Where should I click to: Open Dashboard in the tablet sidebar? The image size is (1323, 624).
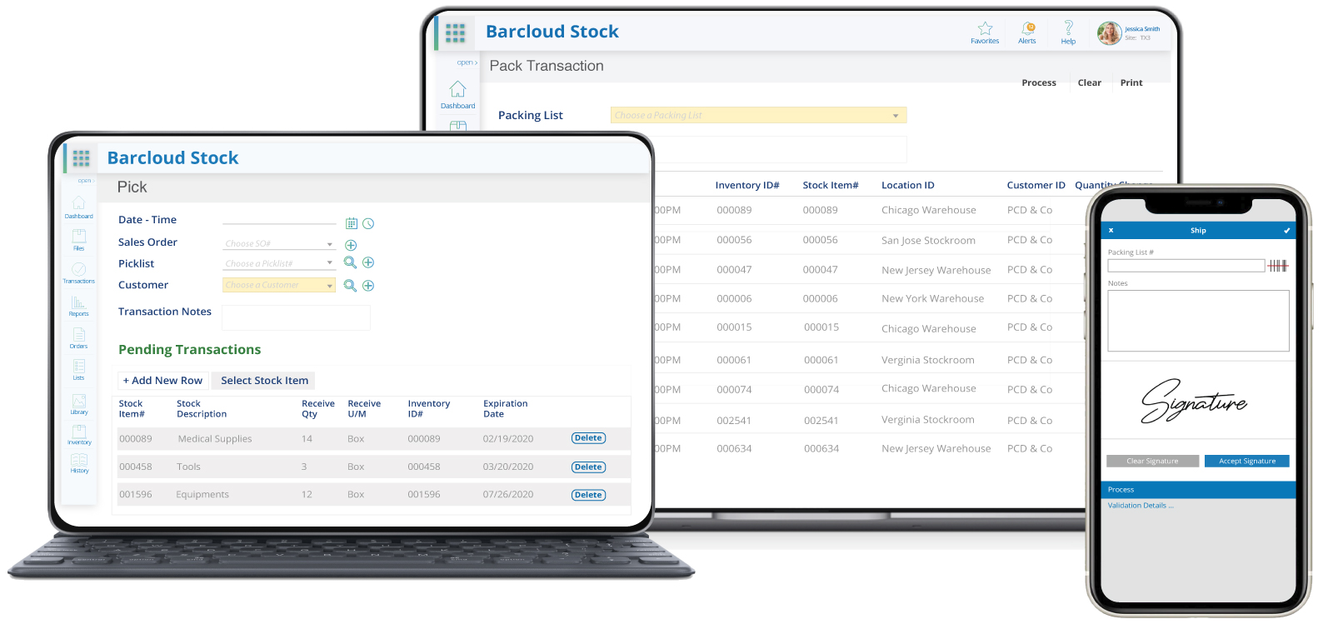click(78, 207)
